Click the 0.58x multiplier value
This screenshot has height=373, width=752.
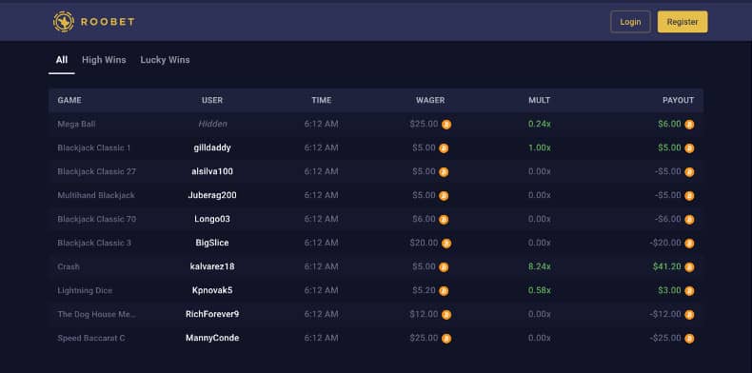point(540,290)
